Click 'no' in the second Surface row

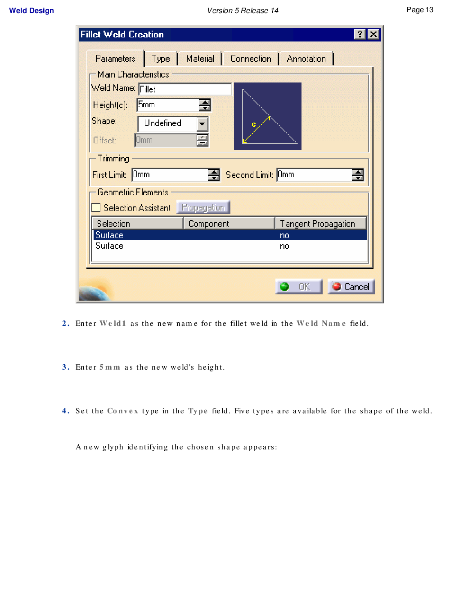[x=284, y=246]
